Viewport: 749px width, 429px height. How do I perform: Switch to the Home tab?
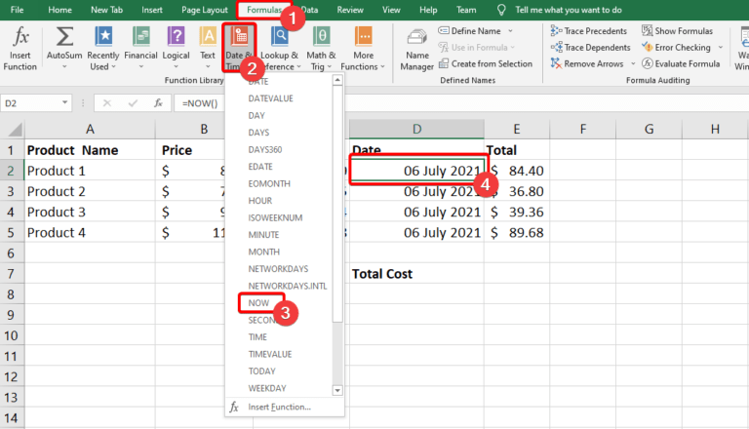59,10
